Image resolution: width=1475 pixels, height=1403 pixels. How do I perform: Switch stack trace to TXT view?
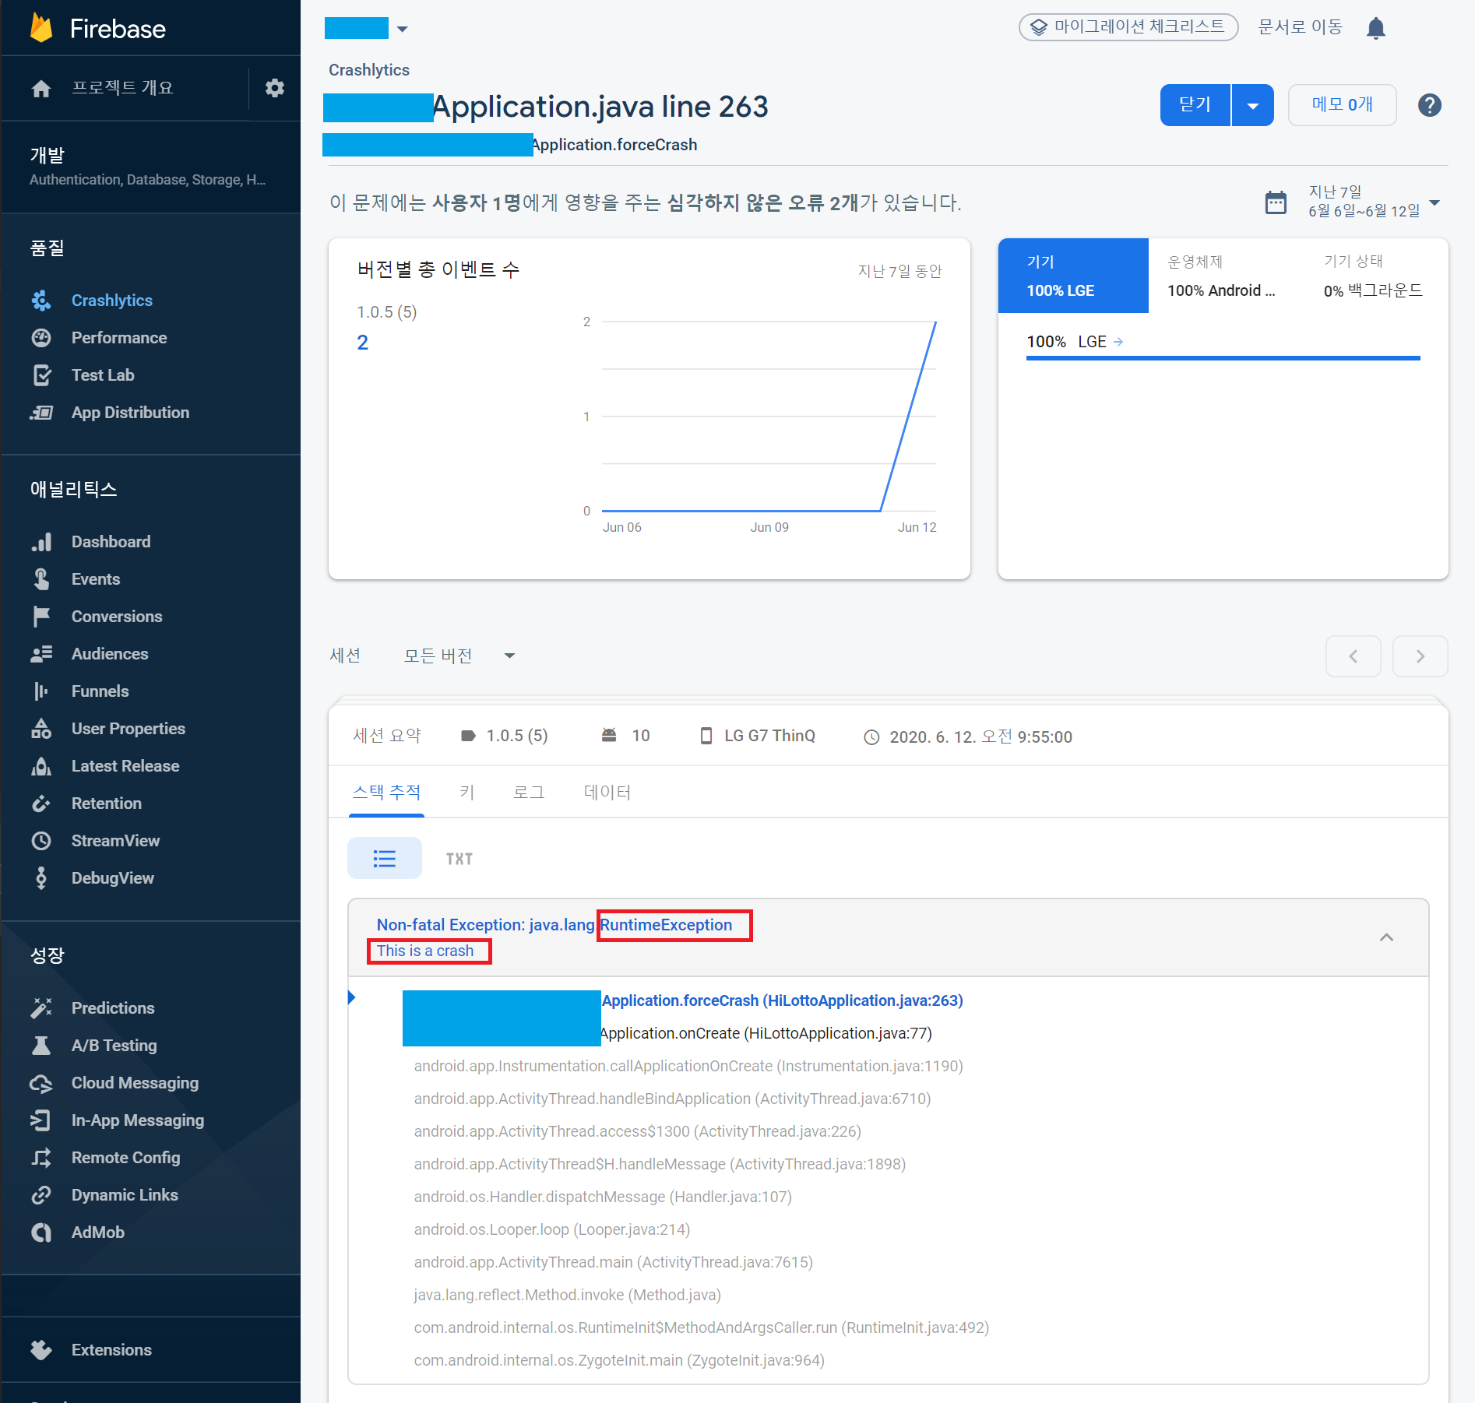(459, 859)
